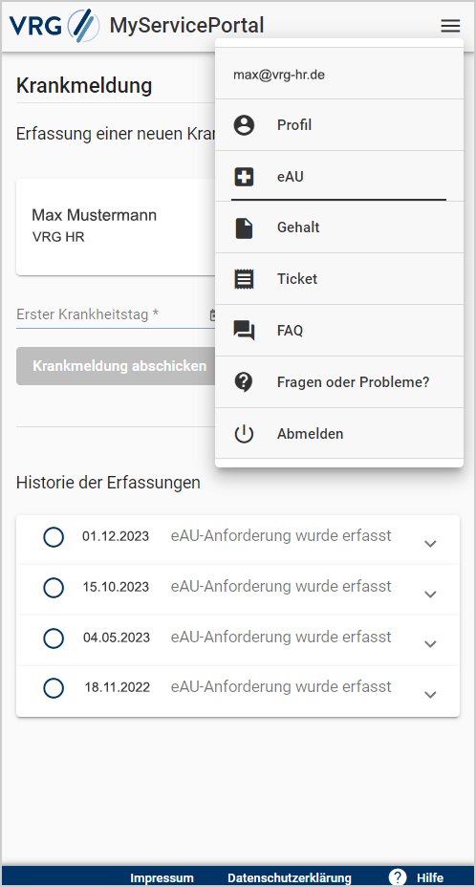Click the eAU medical cross icon
Screen dimensions: 476x887
tap(244, 177)
